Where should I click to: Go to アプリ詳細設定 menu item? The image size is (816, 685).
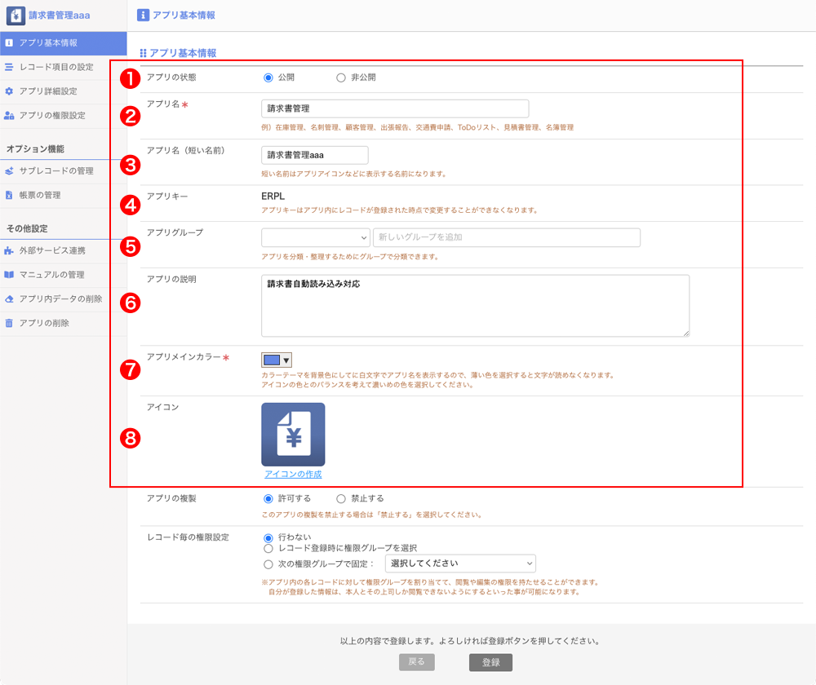(x=63, y=91)
